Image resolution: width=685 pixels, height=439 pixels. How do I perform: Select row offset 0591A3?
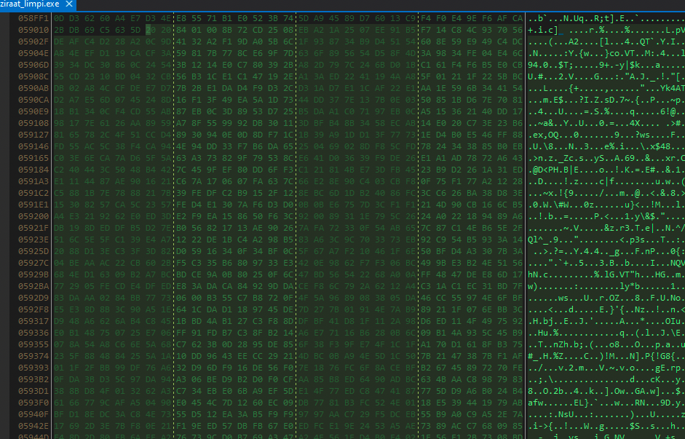[x=33, y=182]
